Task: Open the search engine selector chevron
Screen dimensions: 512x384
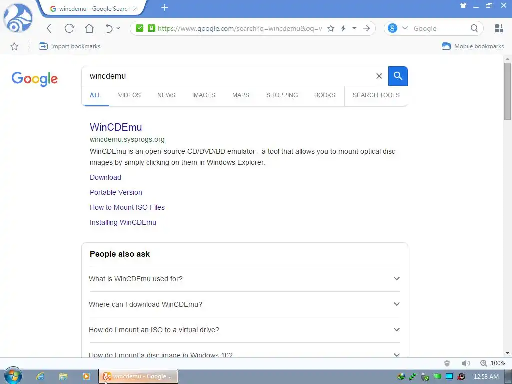Action: pos(405,28)
